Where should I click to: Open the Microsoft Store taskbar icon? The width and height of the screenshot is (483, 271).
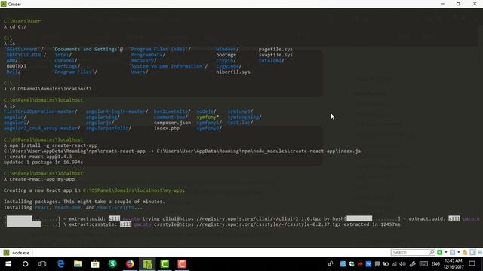click(x=95, y=264)
